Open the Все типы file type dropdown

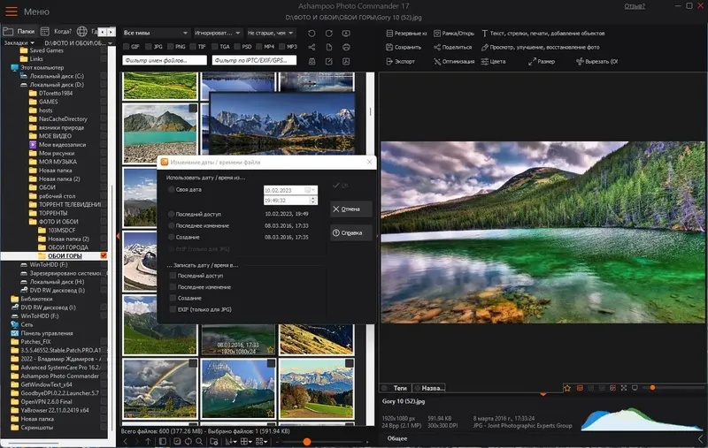[156, 33]
